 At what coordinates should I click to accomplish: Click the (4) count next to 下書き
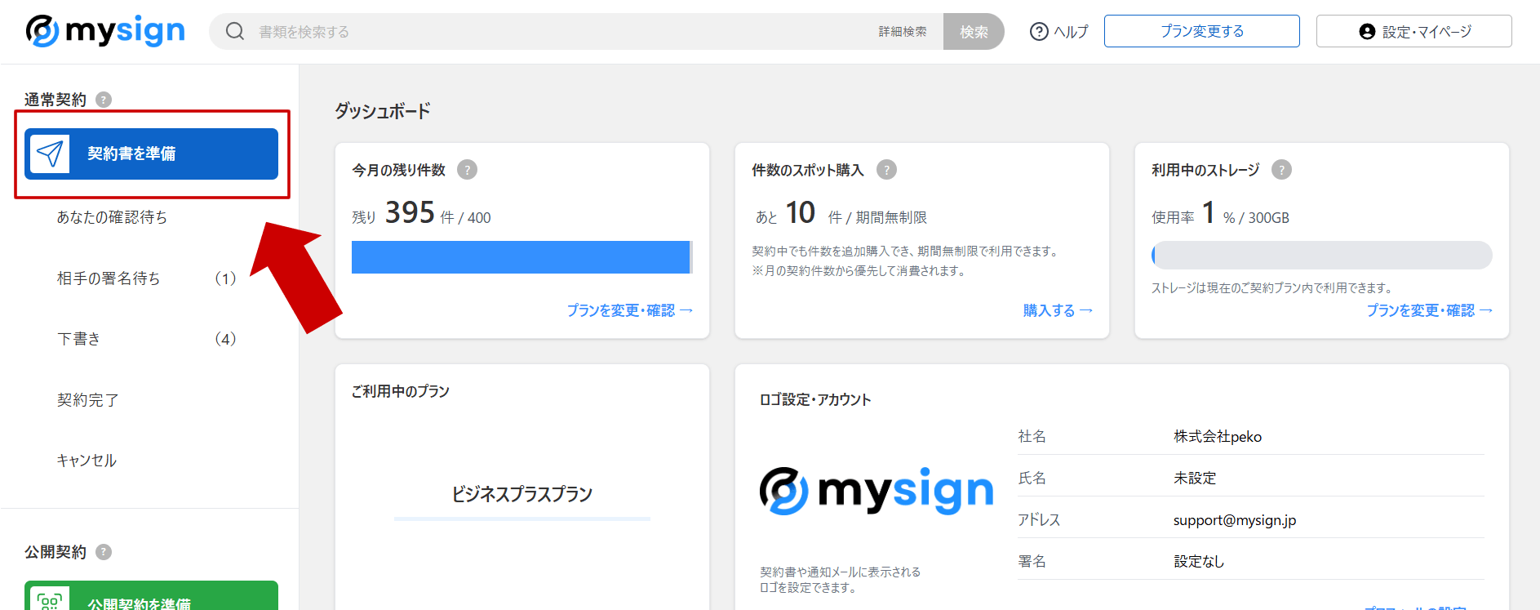coord(225,339)
